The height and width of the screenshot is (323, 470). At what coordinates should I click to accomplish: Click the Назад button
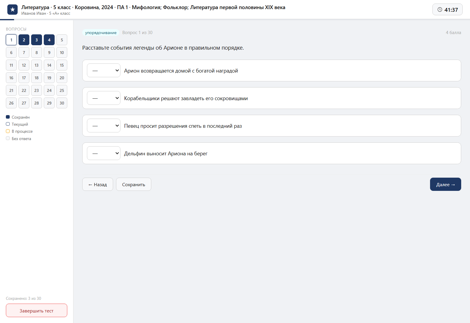point(98,184)
